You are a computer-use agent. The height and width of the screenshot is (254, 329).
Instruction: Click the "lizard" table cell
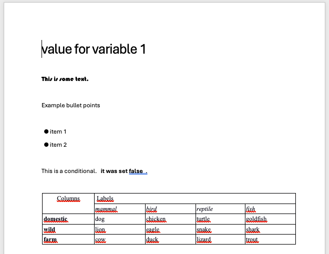coord(203,239)
